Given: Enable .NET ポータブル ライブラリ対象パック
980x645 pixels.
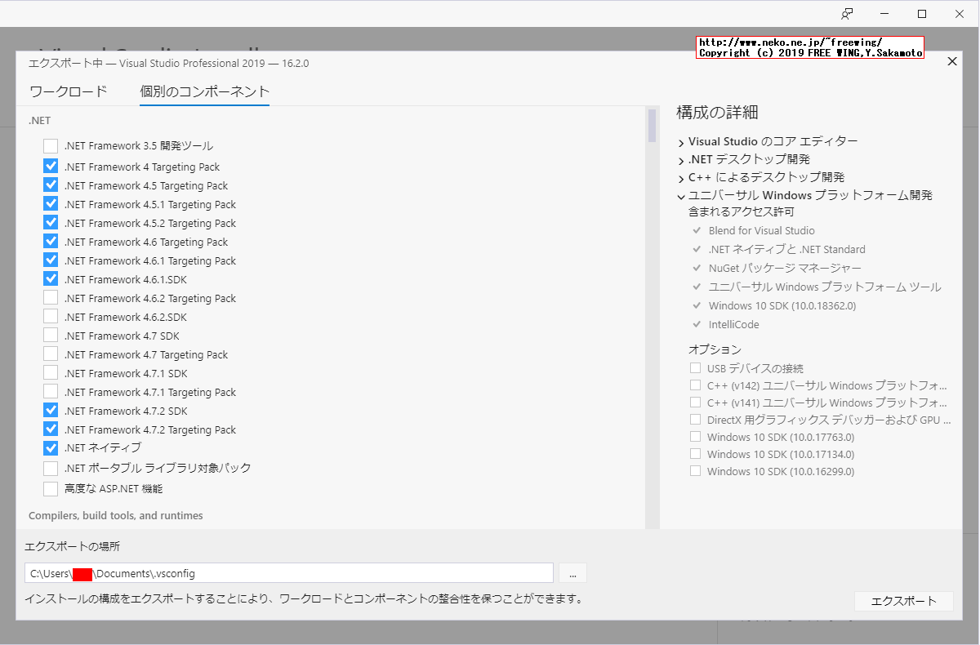Looking at the screenshot, I should click(51, 468).
